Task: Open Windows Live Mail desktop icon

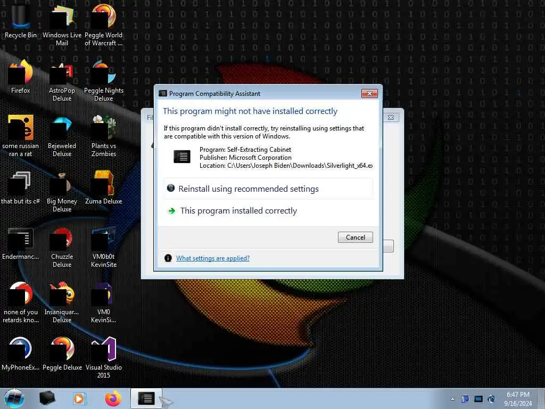Action: pos(62,24)
